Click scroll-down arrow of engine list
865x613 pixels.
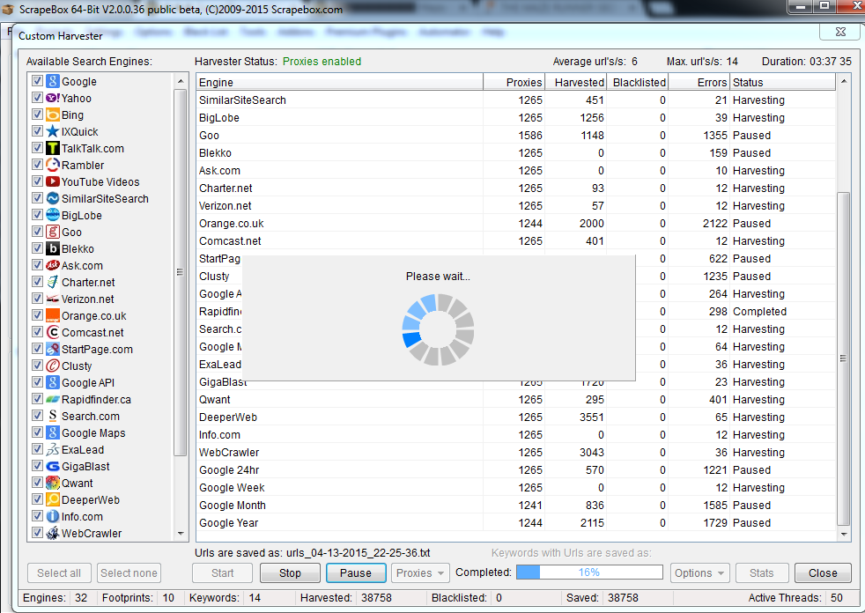[x=181, y=534]
